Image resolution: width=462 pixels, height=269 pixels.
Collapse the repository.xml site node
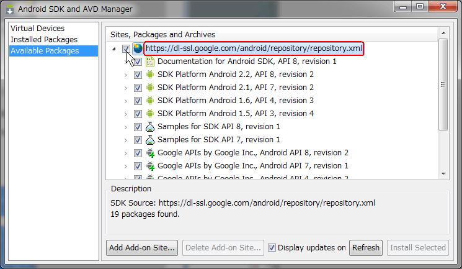[114, 48]
